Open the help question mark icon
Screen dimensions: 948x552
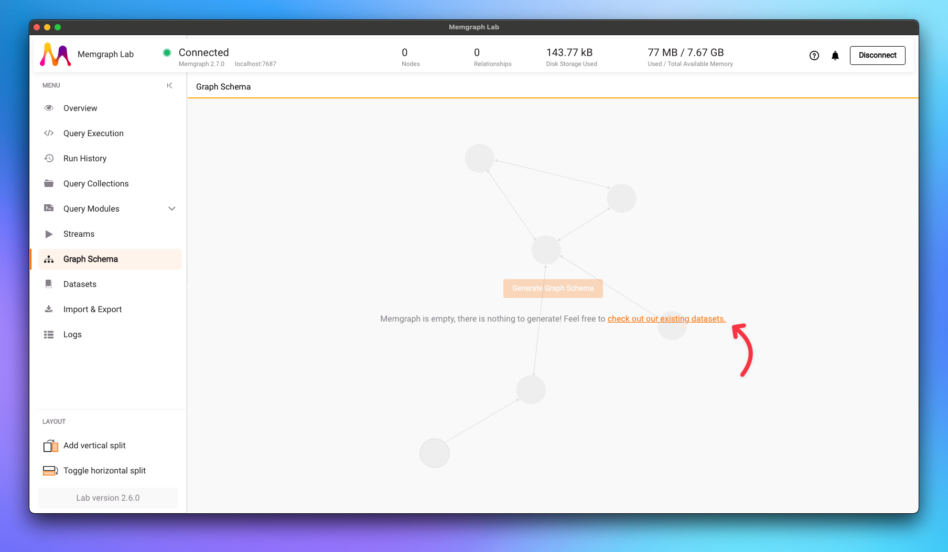coord(814,55)
